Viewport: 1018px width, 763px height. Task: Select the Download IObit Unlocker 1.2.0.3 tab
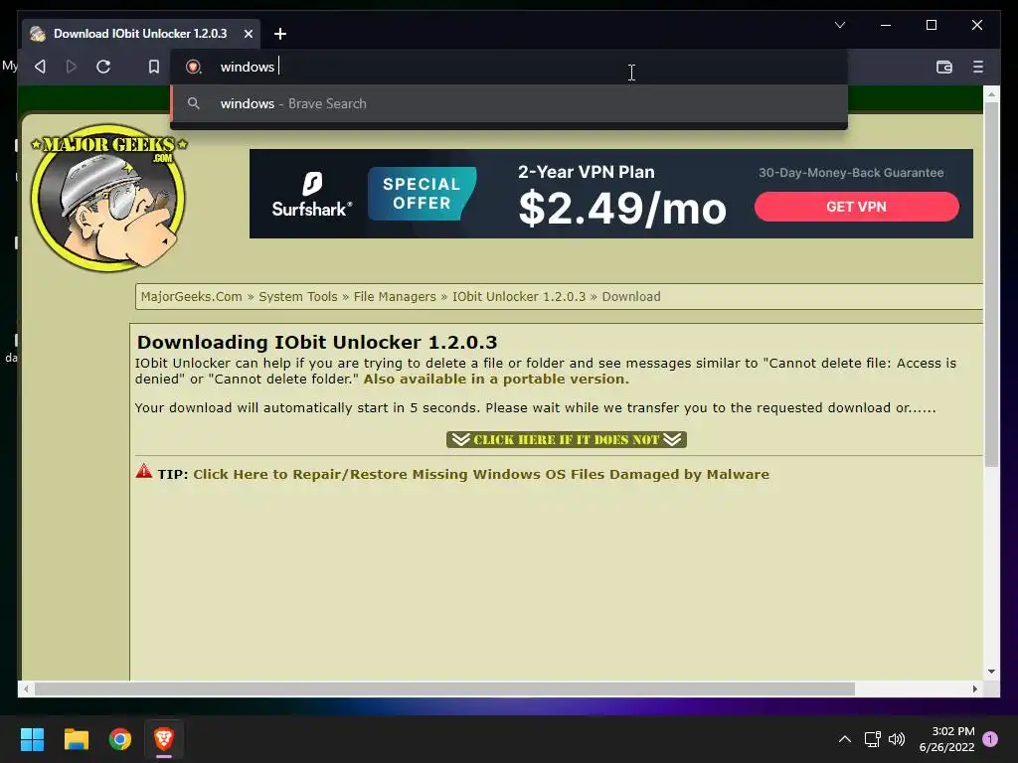[x=140, y=34]
